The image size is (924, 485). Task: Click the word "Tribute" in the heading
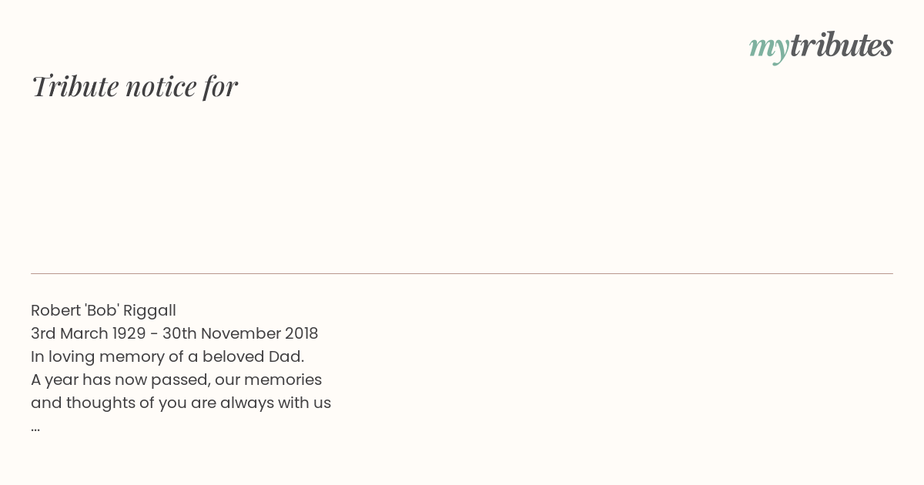75,86
